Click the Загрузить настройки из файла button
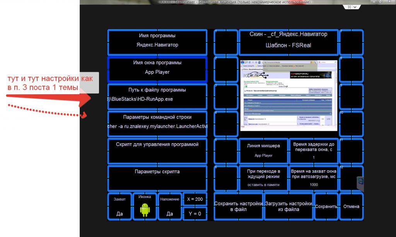The image size is (396, 237). [x=289, y=207]
